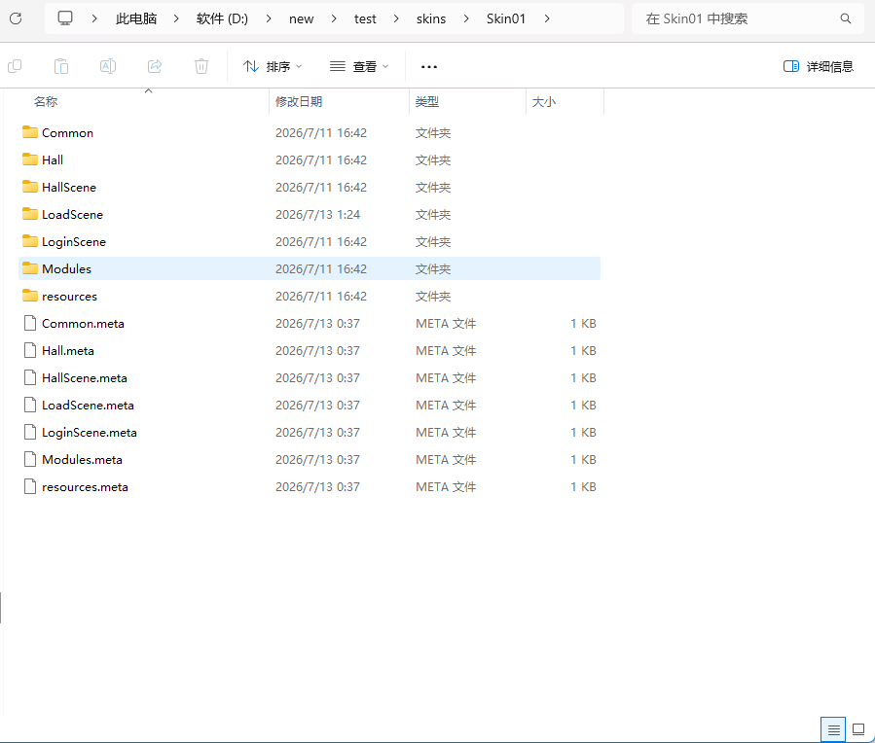Screen dimensions: 875x743
Task: Select the HallScene.meta file icon
Action: tap(30, 378)
